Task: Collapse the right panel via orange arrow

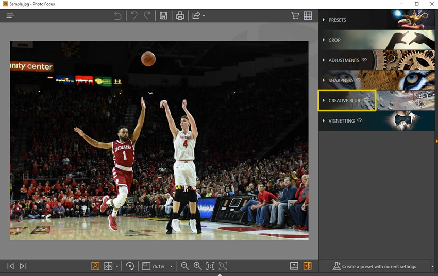Action: tap(436, 141)
